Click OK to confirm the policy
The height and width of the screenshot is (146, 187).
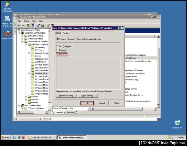pos(87,103)
